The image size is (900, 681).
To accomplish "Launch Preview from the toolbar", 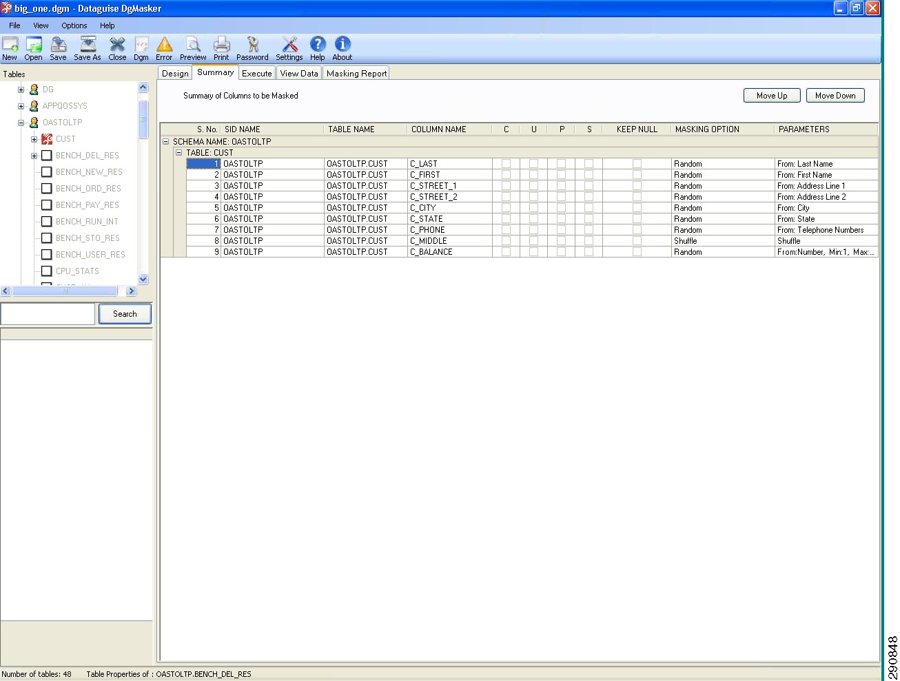I will click(x=193, y=48).
